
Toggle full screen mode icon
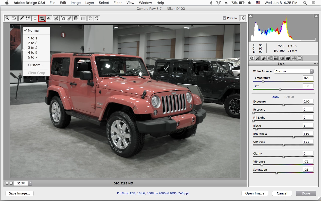click(243, 18)
